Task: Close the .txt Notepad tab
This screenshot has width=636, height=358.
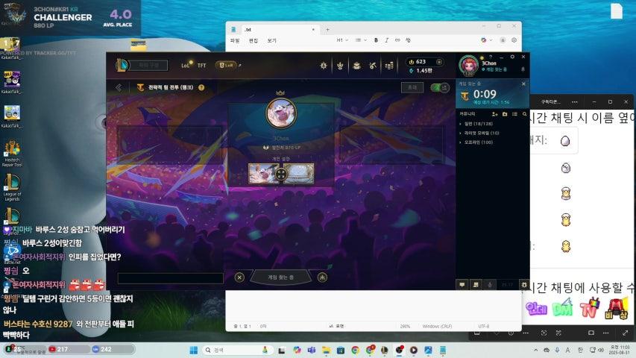Action: tap(313, 29)
